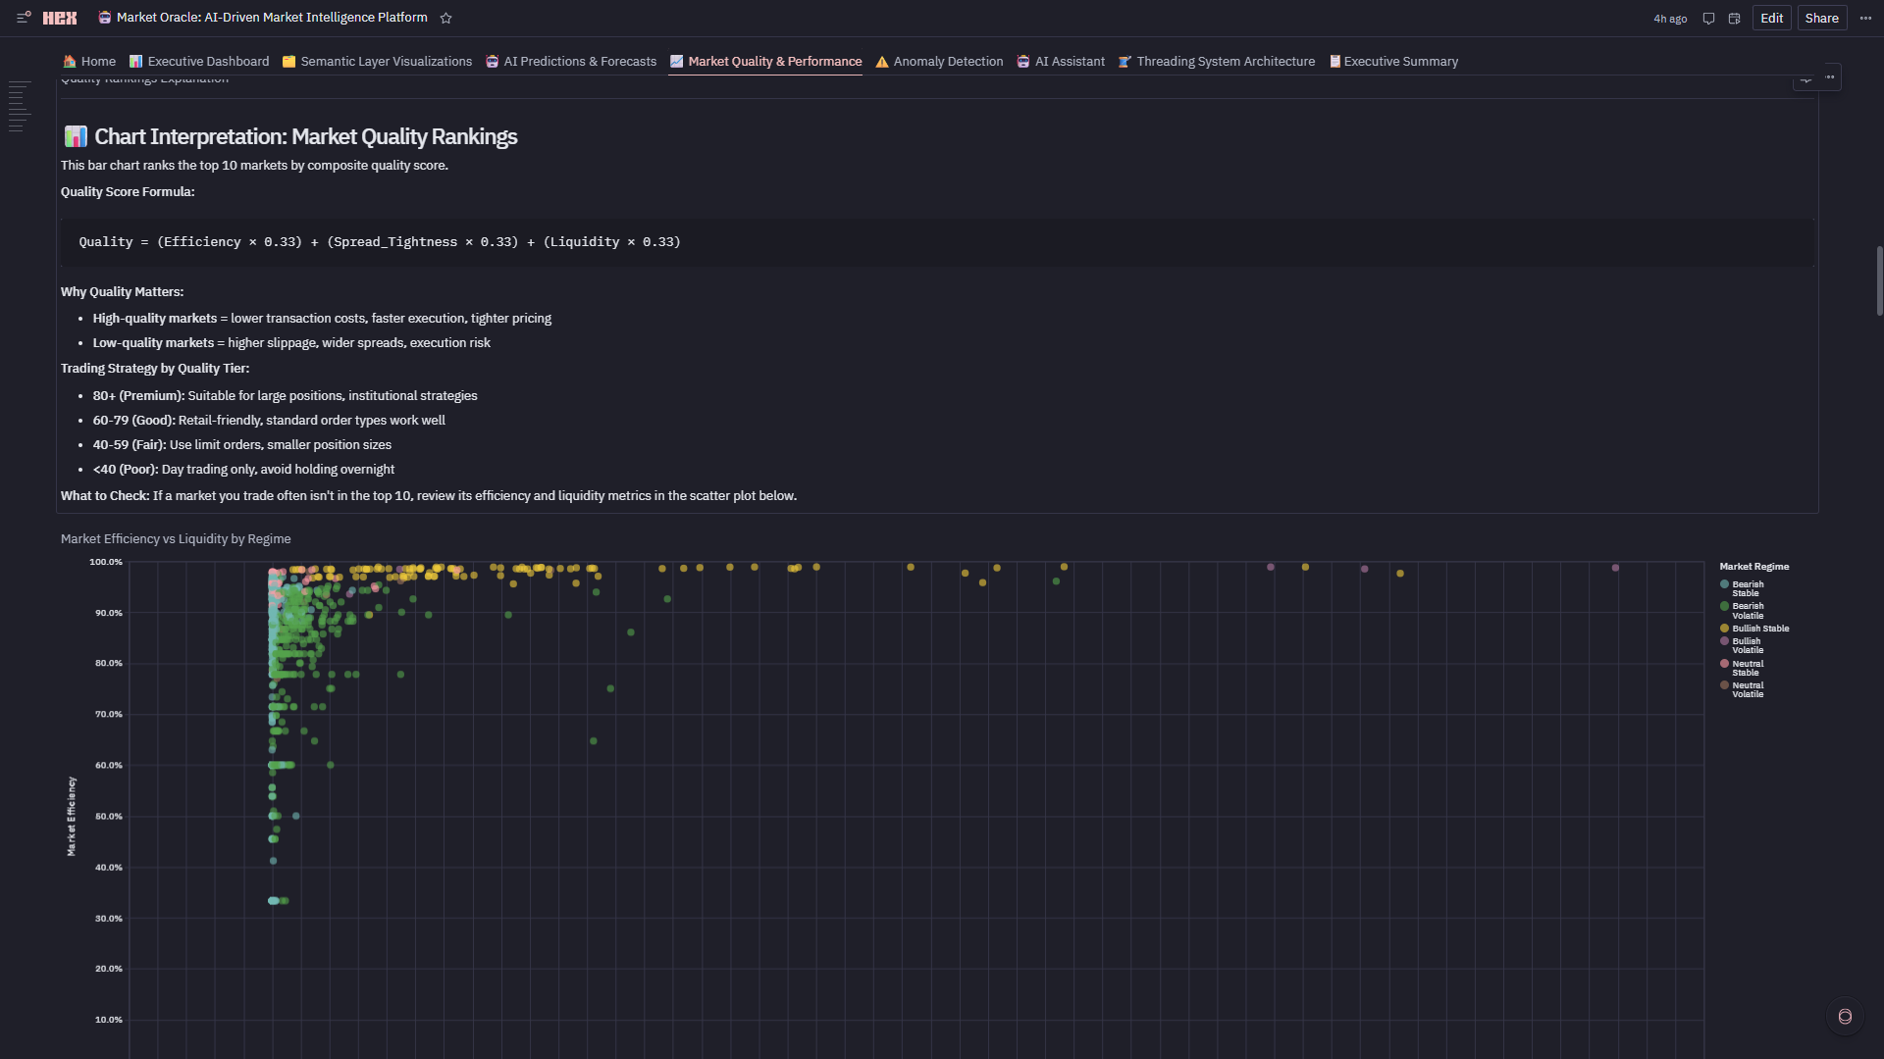Open the scheduled runs calendar icon
1884x1059 pixels.
[x=1734, y=19]
